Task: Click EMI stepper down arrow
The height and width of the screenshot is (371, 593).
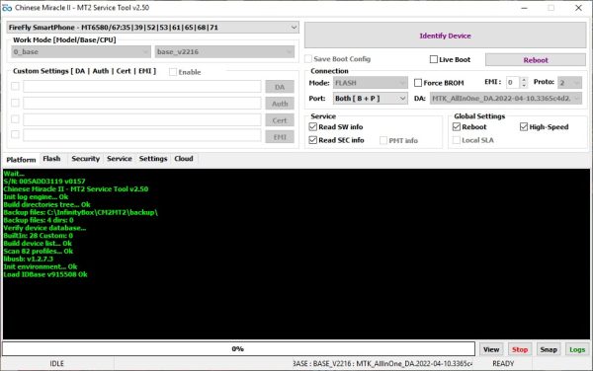Action: coord(524,85)
